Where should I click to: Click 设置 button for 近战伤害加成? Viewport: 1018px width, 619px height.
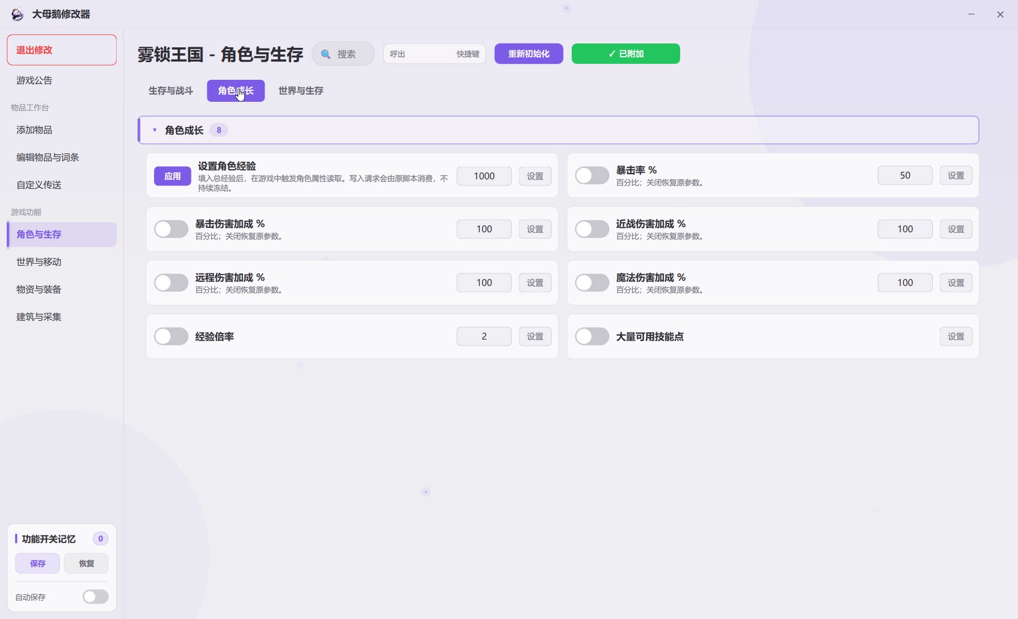point(956,229)
